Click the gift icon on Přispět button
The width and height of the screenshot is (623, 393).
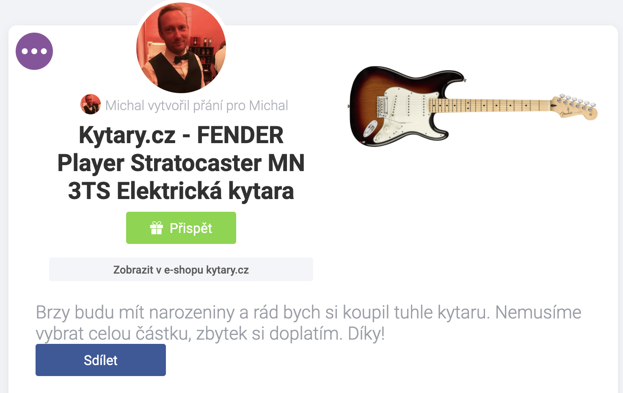click(157, 228)
